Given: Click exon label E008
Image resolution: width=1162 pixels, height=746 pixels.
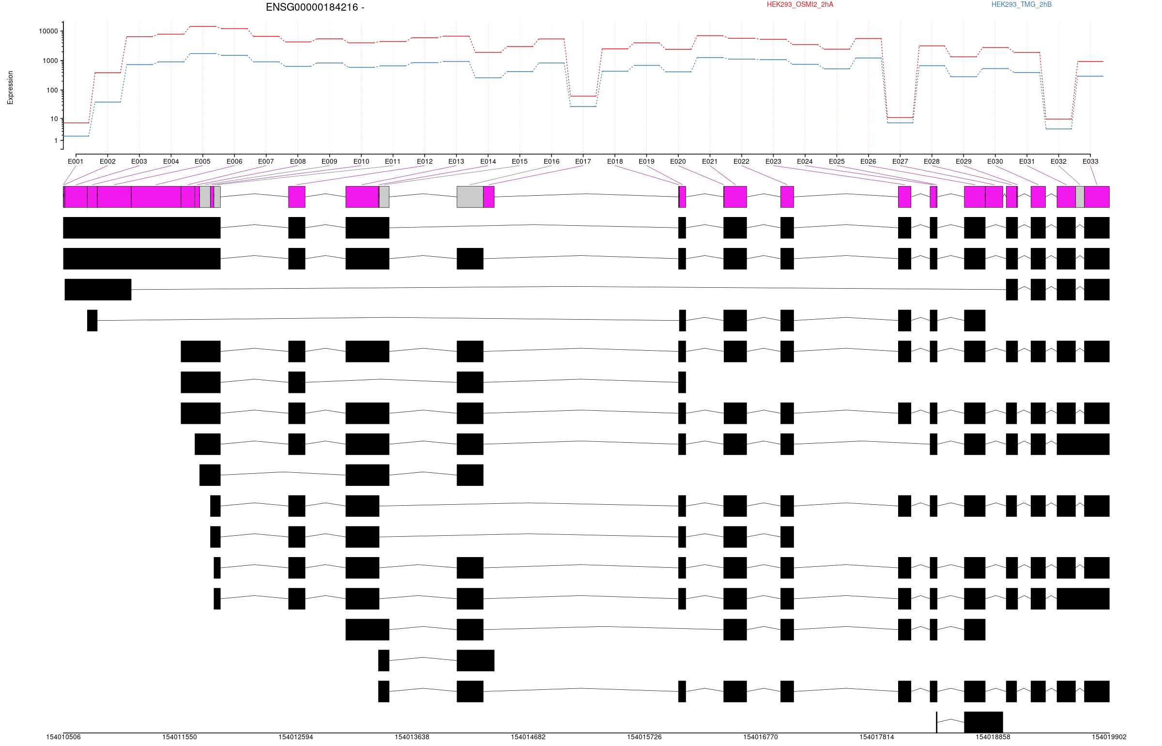Looking at the screenshot, I should point(298,161).
